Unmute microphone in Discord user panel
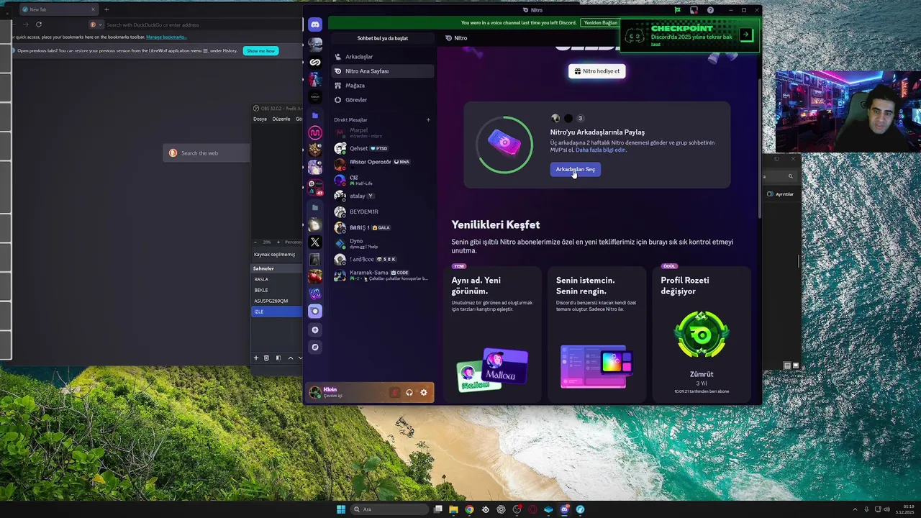This screenshot has width=921, height=518. tap(394, 392)
